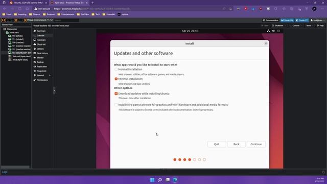The width and height of the screenshot is (327, 184).
Task: Click the Quit button in installer
Action: coord(217,144)
